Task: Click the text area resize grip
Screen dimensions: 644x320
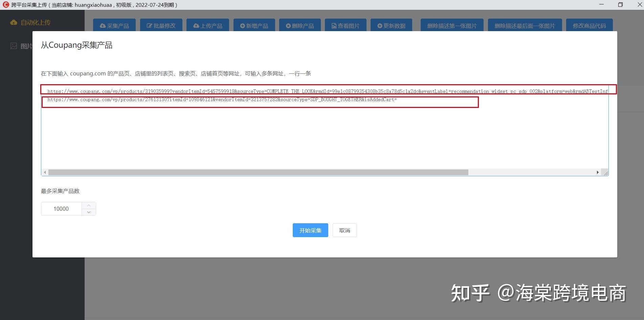Action: (x=605, y=173)
